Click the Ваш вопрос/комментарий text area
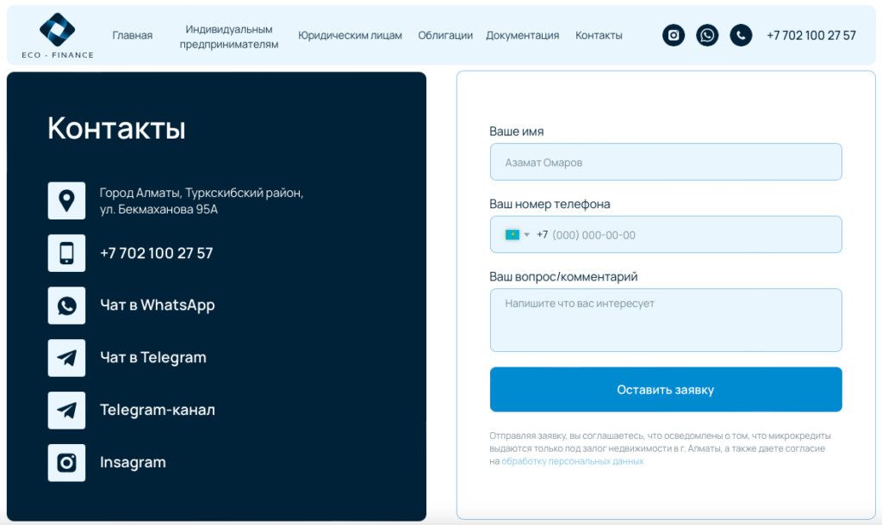The height and width of the screenshot is (525, 882). [x=665, y=320]
